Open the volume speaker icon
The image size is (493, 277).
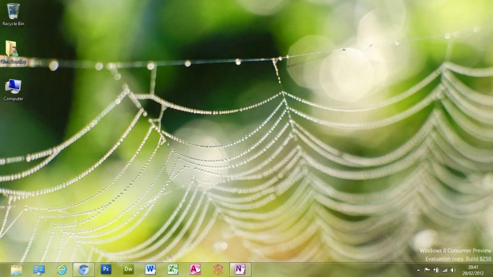pos(454,270)
